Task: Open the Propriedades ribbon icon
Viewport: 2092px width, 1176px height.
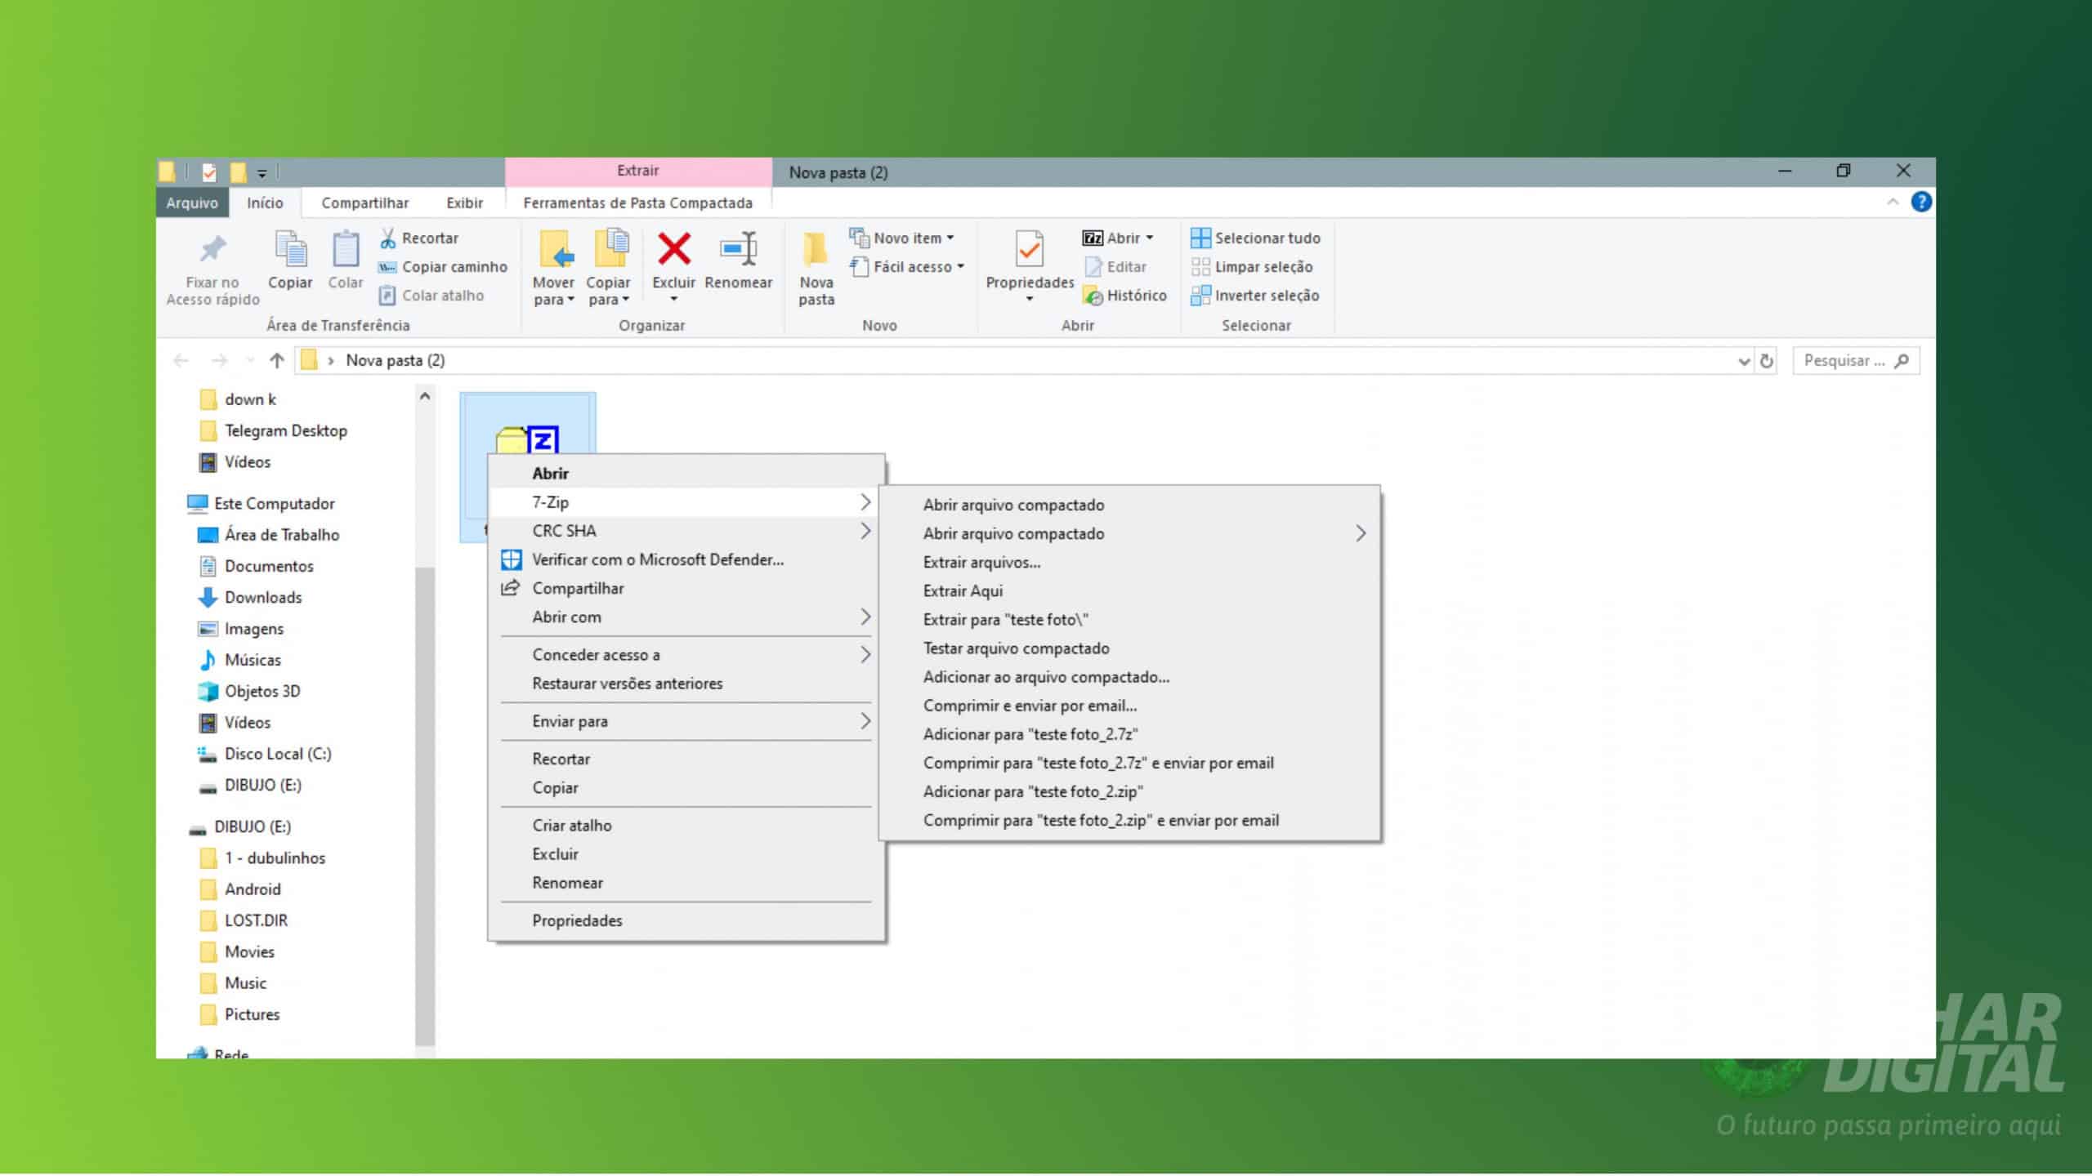Action: pyautogui.click(x=1029, y=250)
